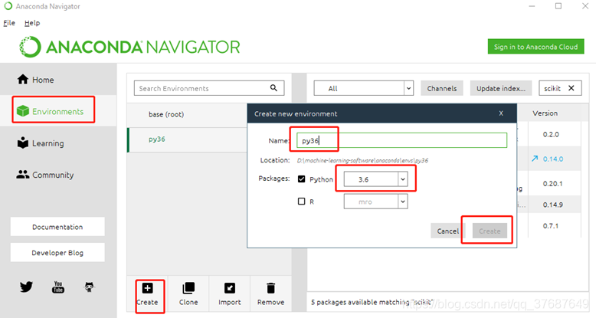Switch to the Learning tab

click(58, 143)
